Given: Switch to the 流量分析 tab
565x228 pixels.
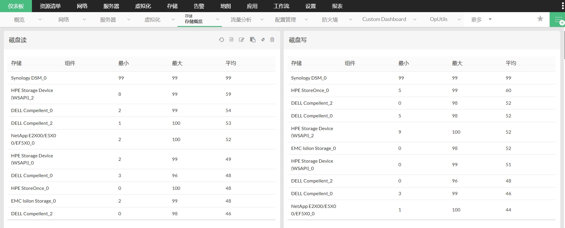Looking at the screenshot, I should 241,20.
